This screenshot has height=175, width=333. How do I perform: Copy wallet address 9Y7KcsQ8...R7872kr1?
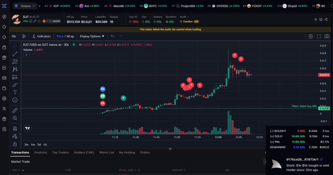pyautogui.click(x=321, y=159)
